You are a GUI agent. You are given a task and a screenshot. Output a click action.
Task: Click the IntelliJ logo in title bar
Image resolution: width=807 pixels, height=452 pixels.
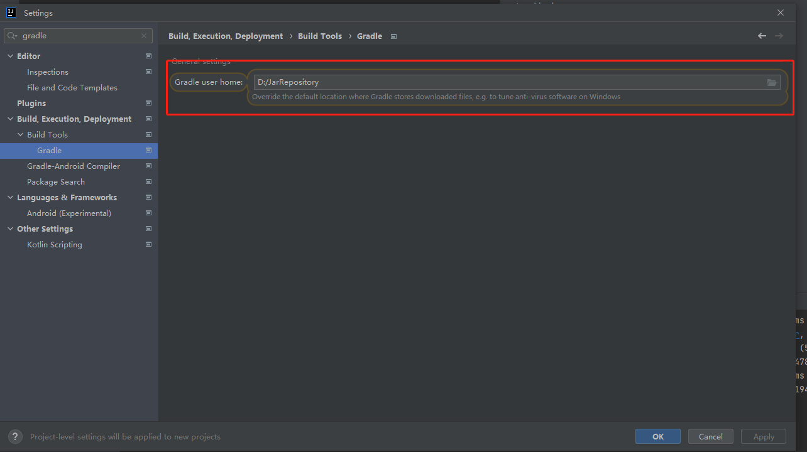[x=11, y=12]
